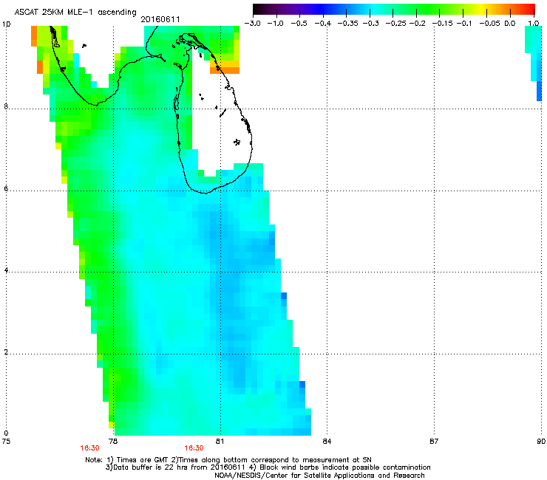Click the orange data patch northeast of Sri Lanka
Viewport: 547px width, 480px height.
pyautogui.click(x=225, y=67)
